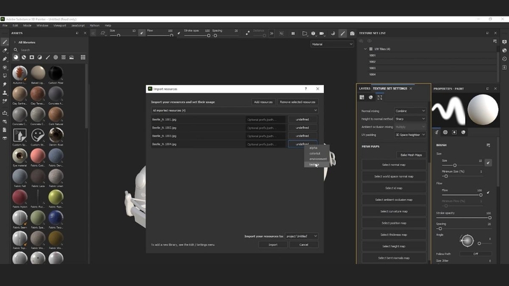Toggle Follow Path Off switch
509x286 pixels.
pyautogui.click(x=475, y=254)
